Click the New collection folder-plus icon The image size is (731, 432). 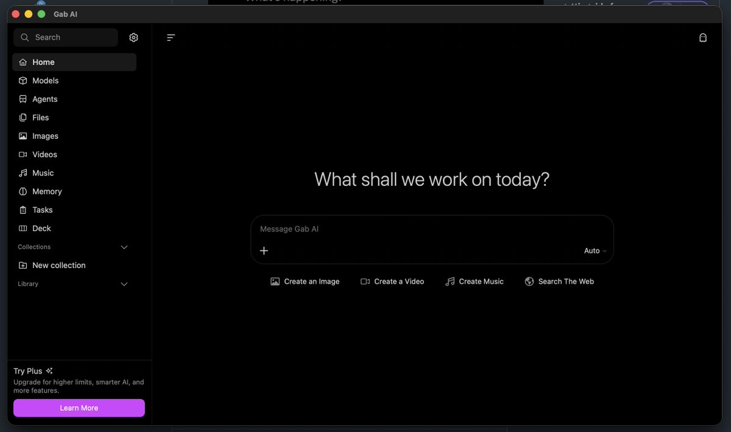23,265
